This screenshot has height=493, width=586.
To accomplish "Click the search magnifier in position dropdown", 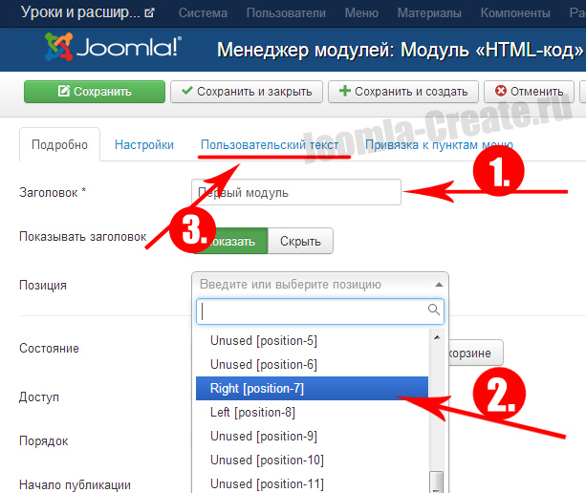I will [434, 310].
